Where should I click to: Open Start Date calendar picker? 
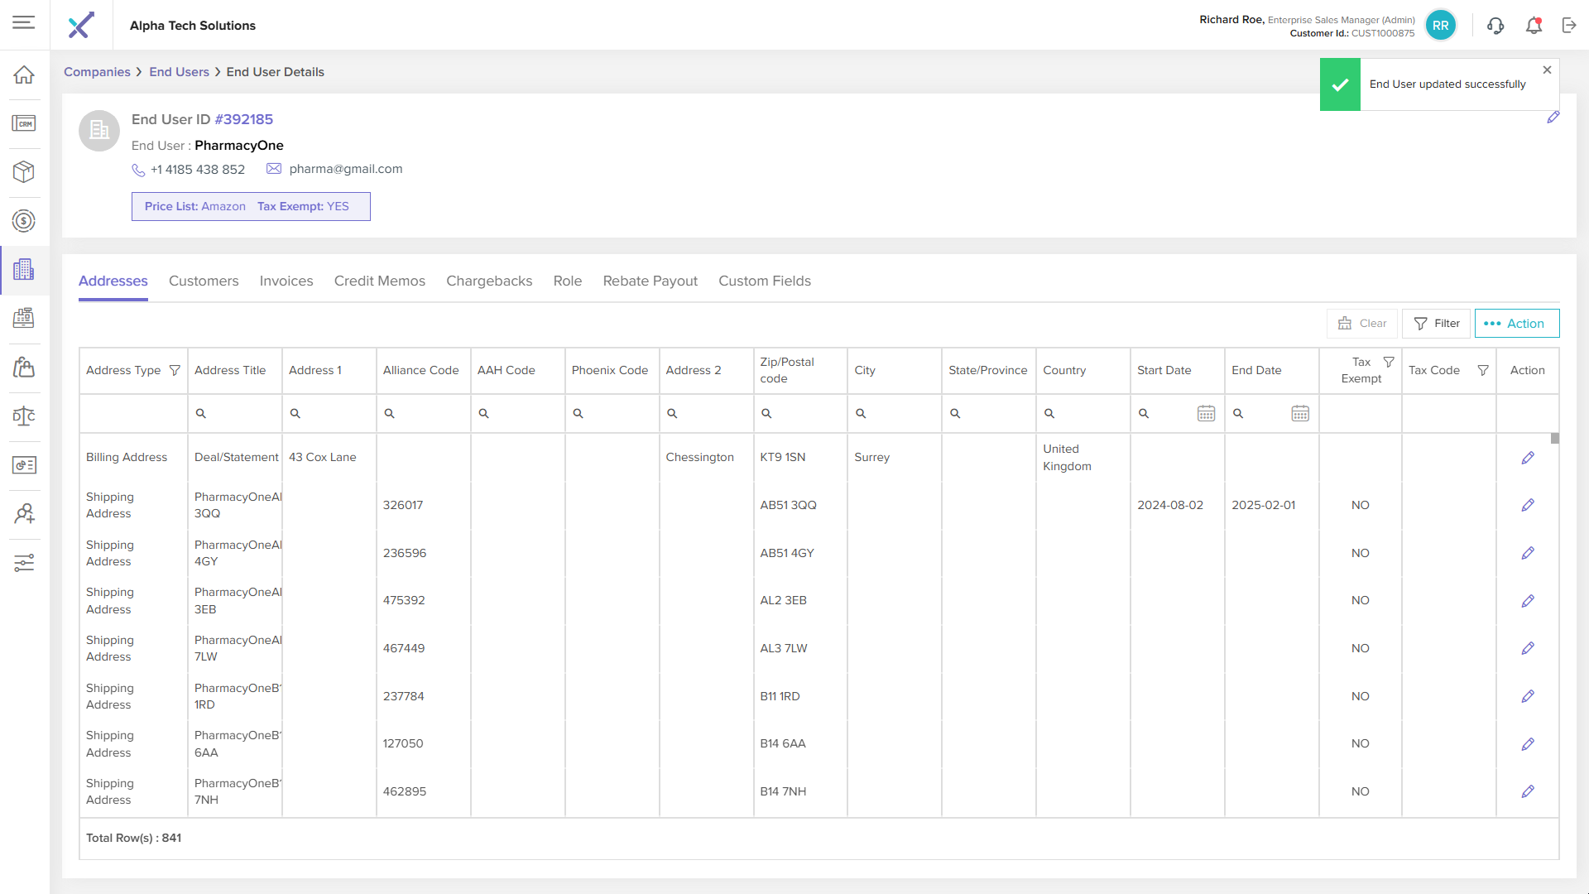(1206, 413)
